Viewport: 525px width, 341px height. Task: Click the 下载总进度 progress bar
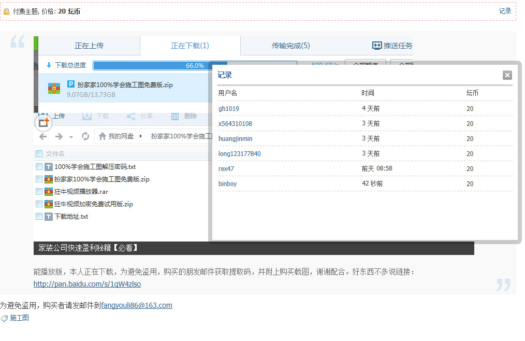click(195, 65)
